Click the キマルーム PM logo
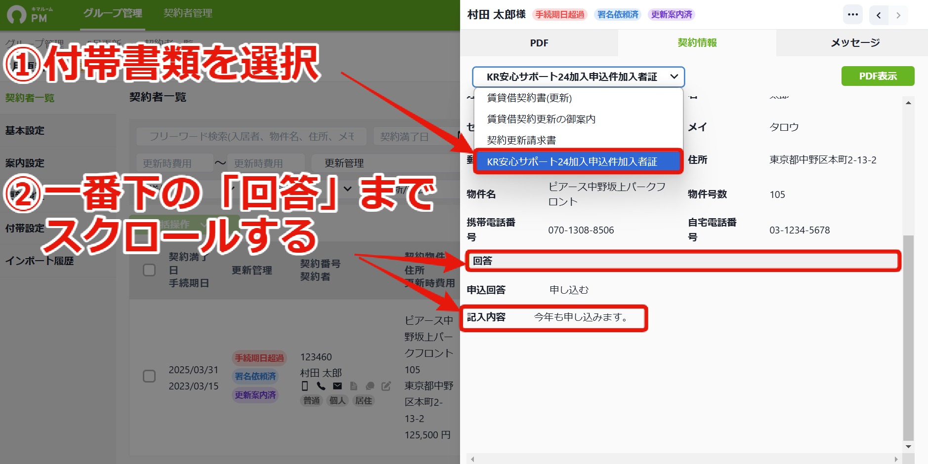 pyautogui.click(x=30, y=14)
